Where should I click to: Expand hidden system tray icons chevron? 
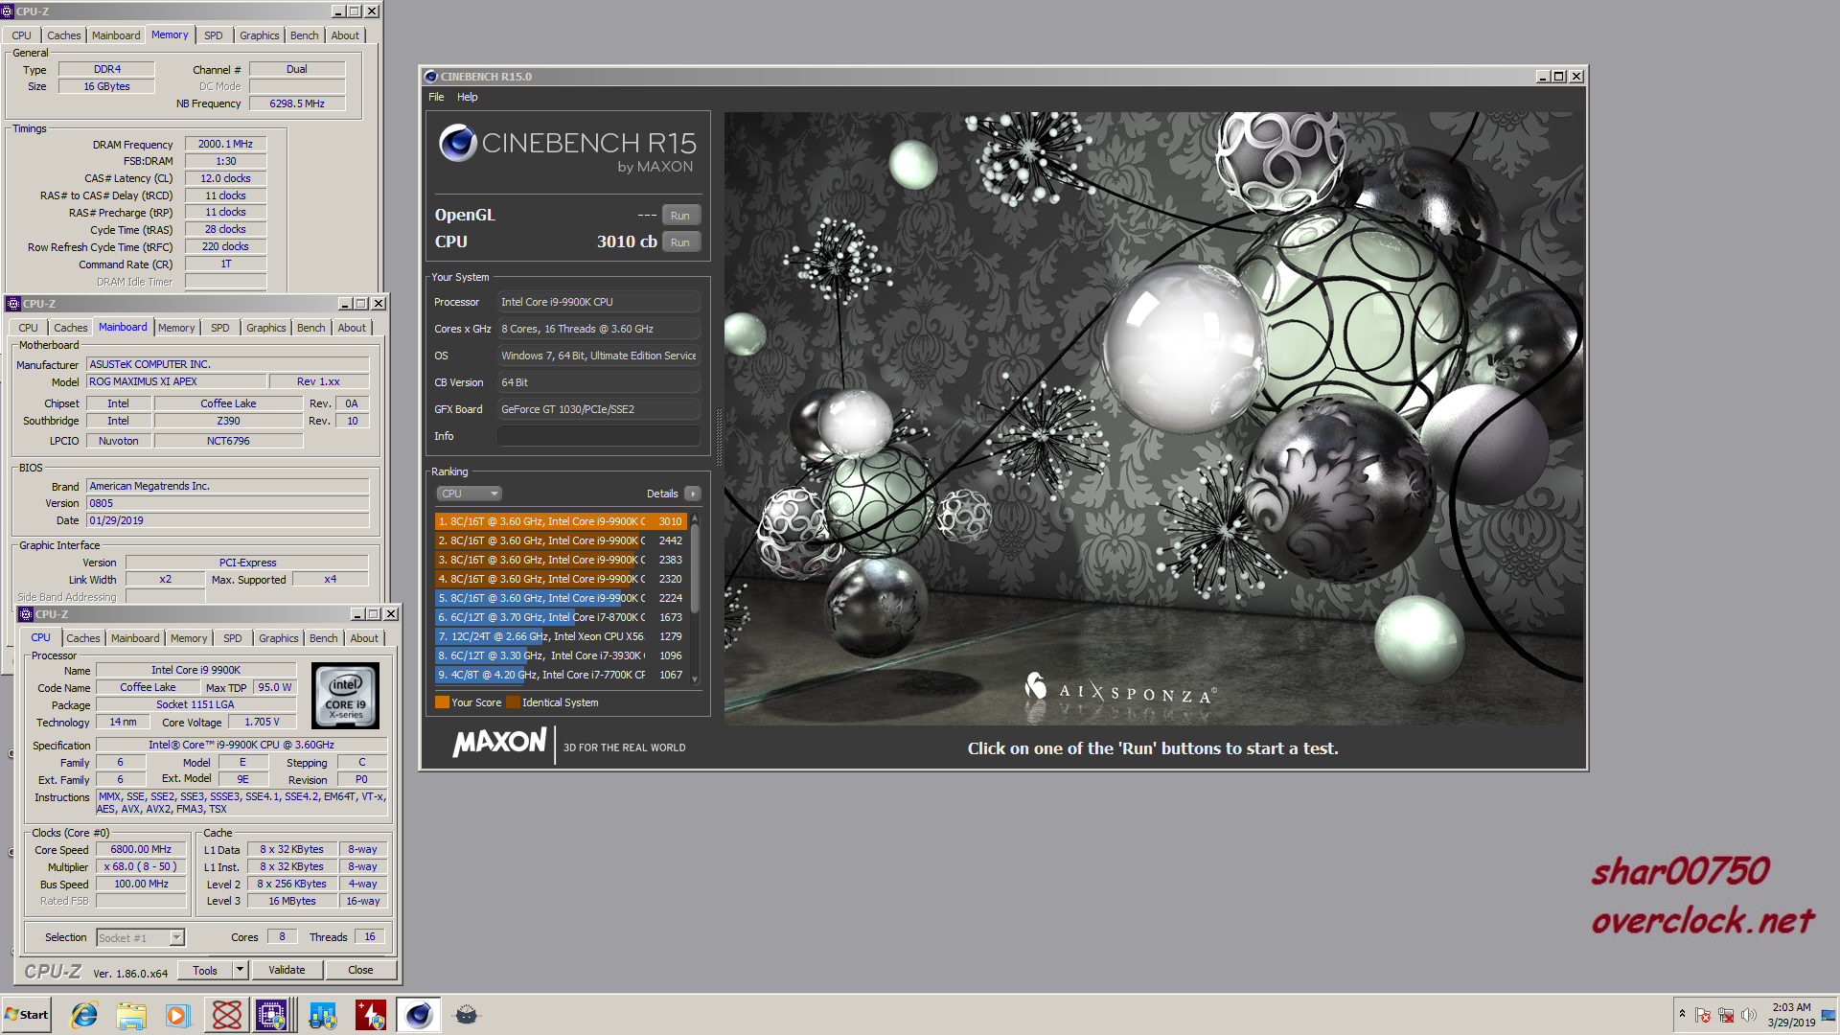tap(1682, 1014)
